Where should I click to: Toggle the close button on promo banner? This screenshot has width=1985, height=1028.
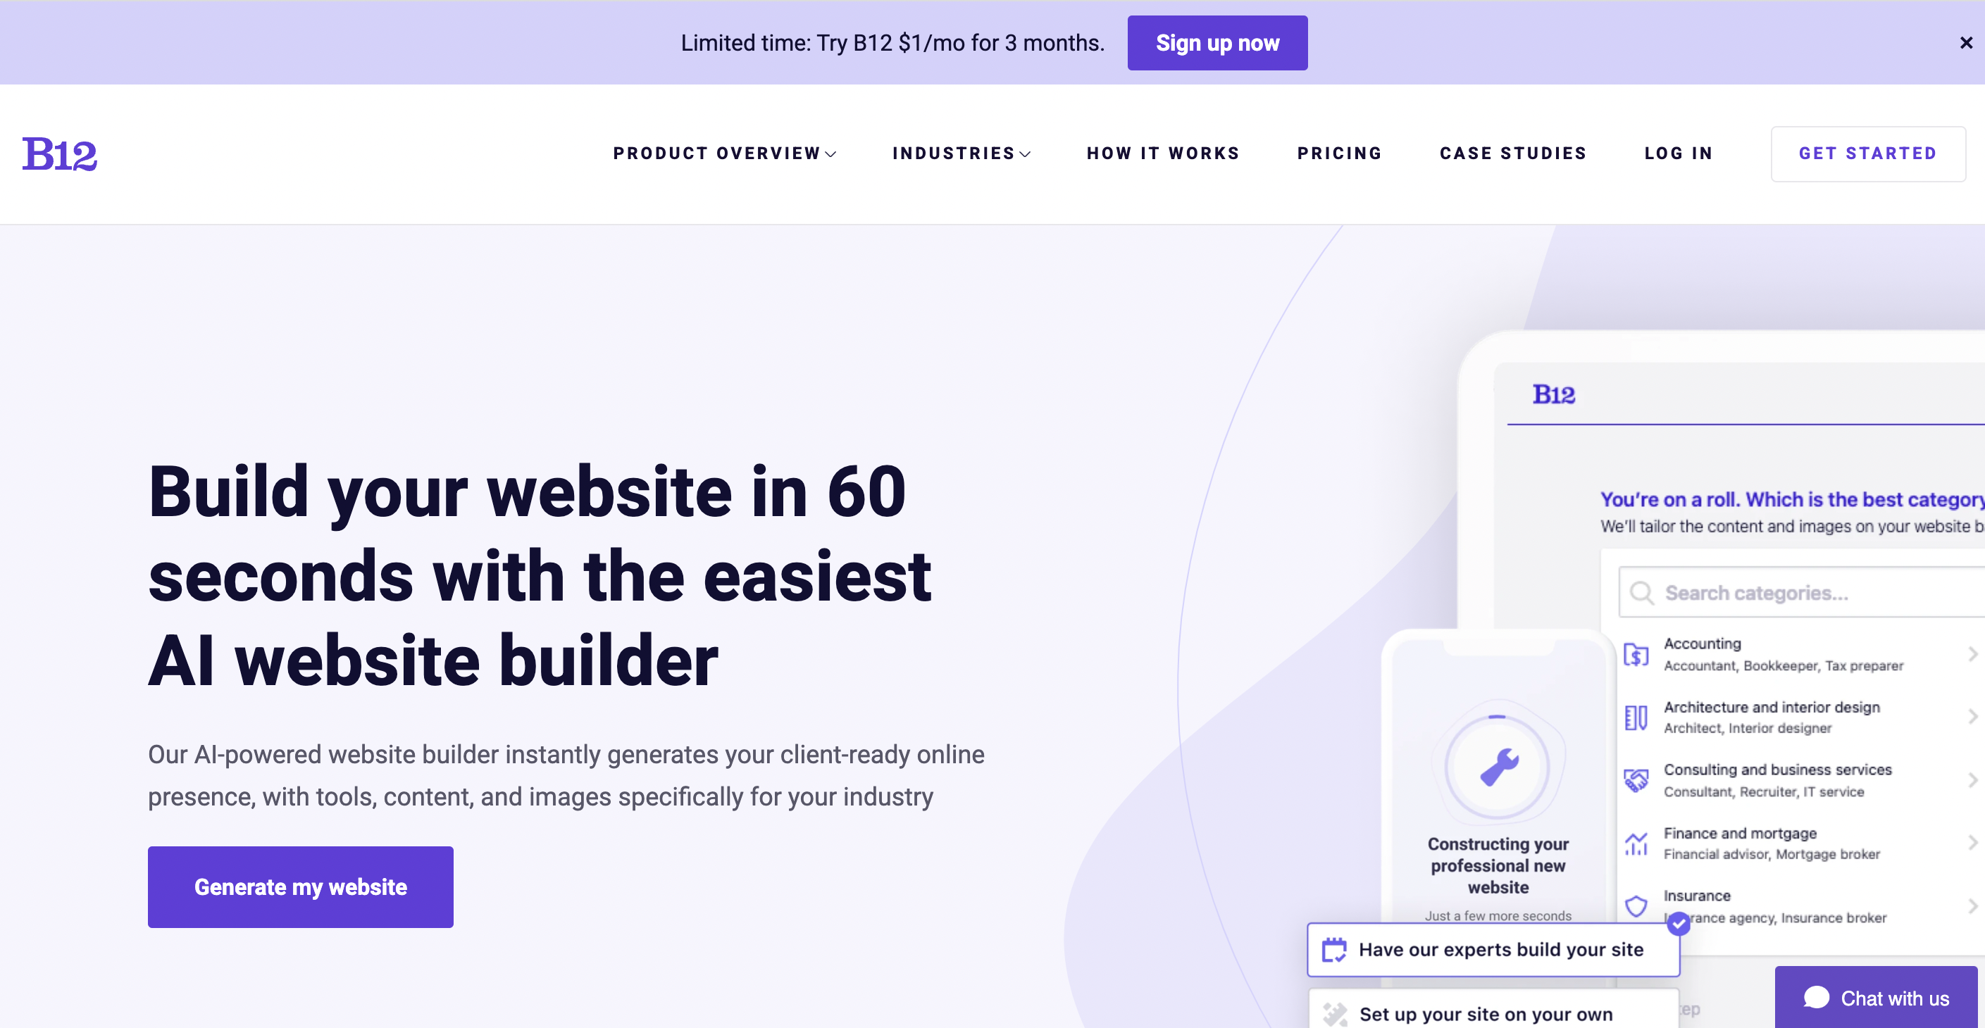[x=1964, y=42]
